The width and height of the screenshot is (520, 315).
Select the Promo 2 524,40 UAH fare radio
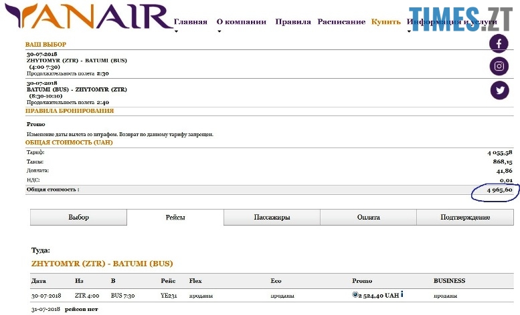click(355, 294)
